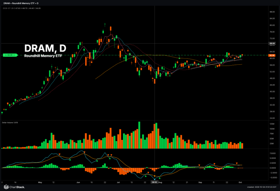
Task: Click the May label on the date axis
Action: [x=40, y=182]
